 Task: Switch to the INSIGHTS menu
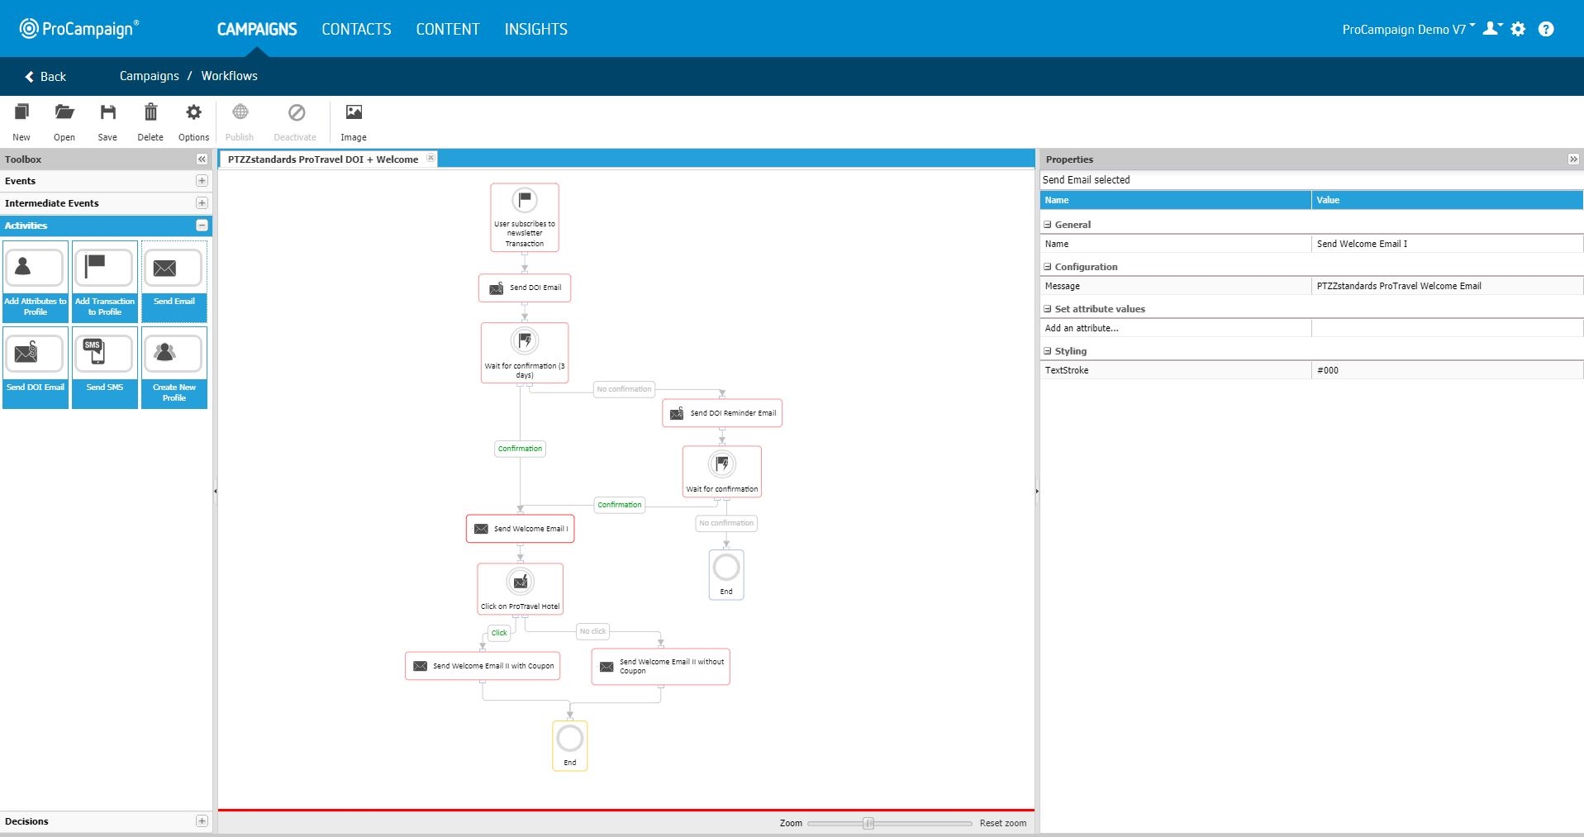coord(535,29)
